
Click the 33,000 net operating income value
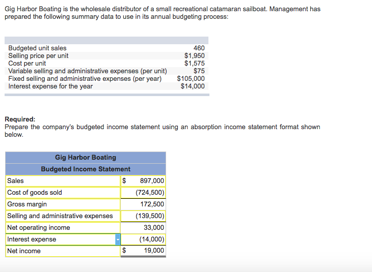point(154,227)
